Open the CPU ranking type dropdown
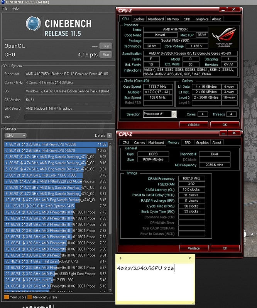The width and height of the screenshot is (257, 308). [15, 136]
